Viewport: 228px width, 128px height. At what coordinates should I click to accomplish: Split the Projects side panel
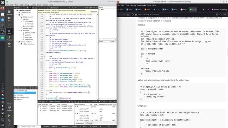(x=33, y=8)
